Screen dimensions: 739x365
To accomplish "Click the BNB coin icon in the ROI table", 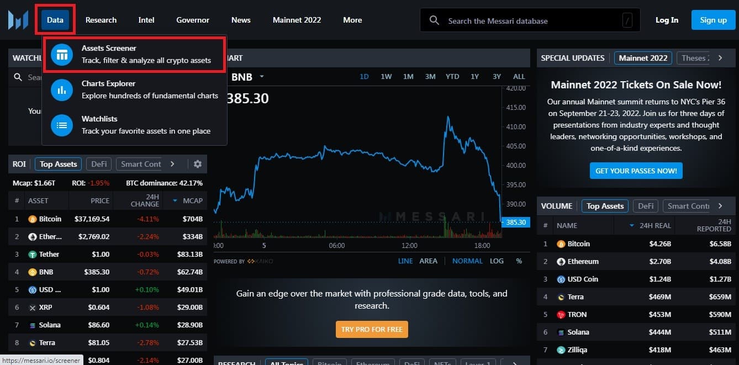I will [33, 272].
